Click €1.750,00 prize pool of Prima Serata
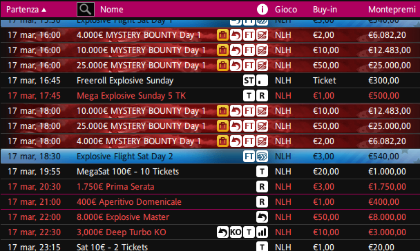Viewport: 420px width, 251px height. click(x=387, y=187)
